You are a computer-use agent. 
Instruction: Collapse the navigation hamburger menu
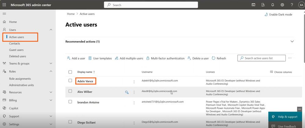(4, 14)
